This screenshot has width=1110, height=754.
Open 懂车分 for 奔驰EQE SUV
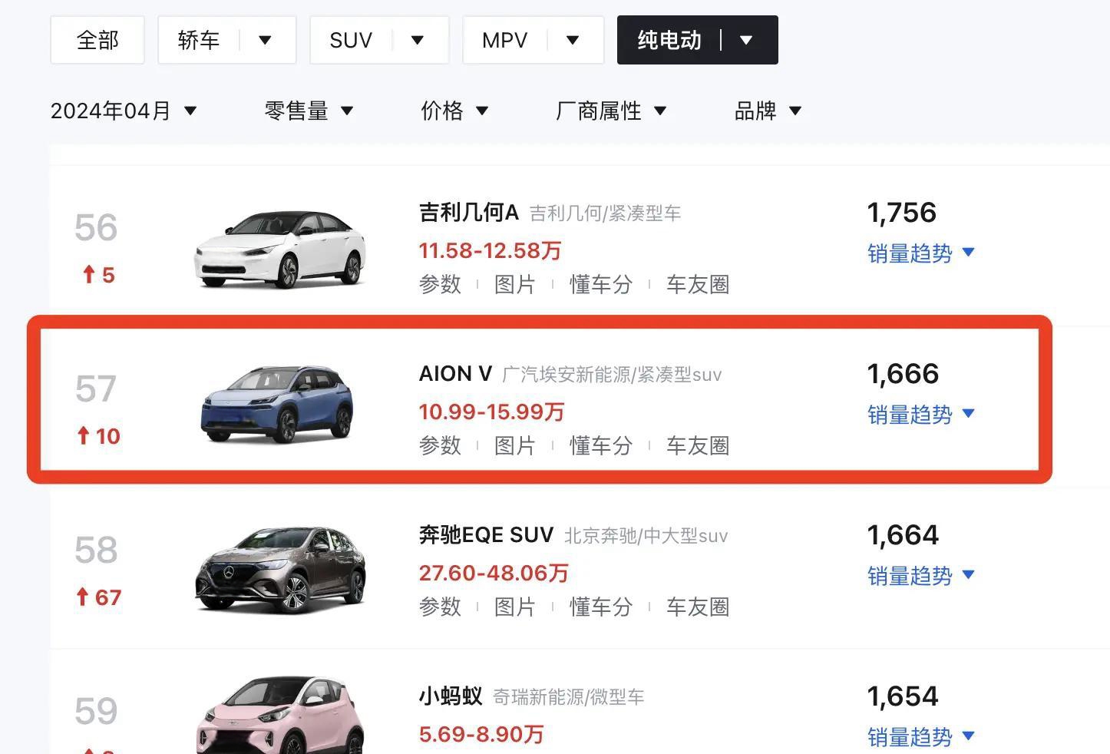[x=600, y=607]
